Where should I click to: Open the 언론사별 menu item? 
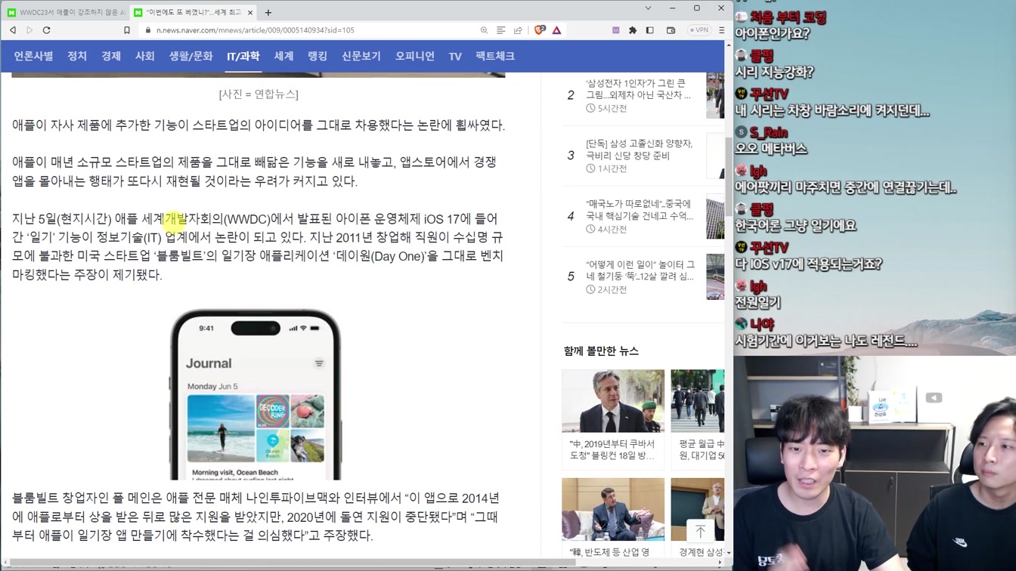tap(33, 56)
